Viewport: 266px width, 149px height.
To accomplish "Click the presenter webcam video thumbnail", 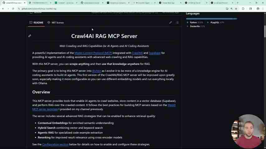I will coord(248,131).
